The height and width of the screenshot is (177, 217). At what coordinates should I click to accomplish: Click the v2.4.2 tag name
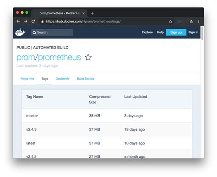coord(31,156)
